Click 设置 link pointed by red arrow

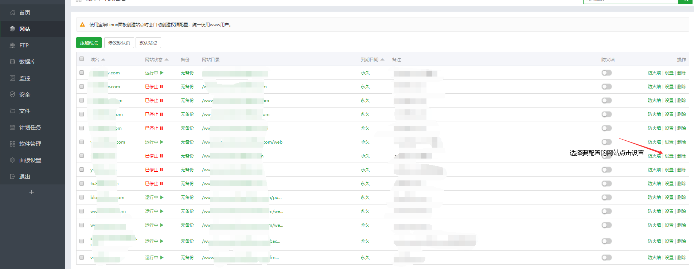669,156
